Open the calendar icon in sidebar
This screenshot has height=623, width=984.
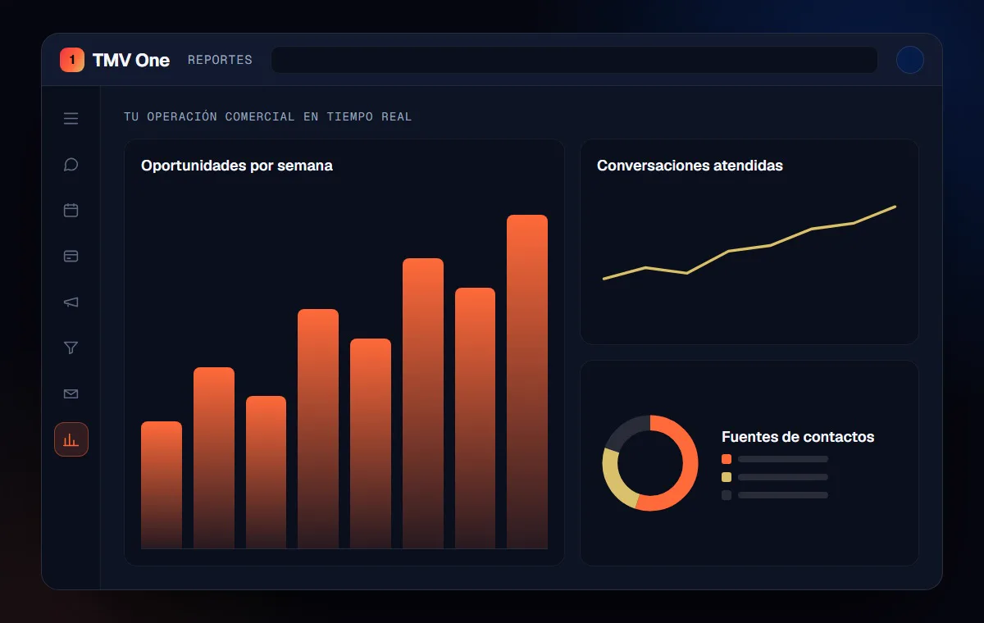coord(71,211)
